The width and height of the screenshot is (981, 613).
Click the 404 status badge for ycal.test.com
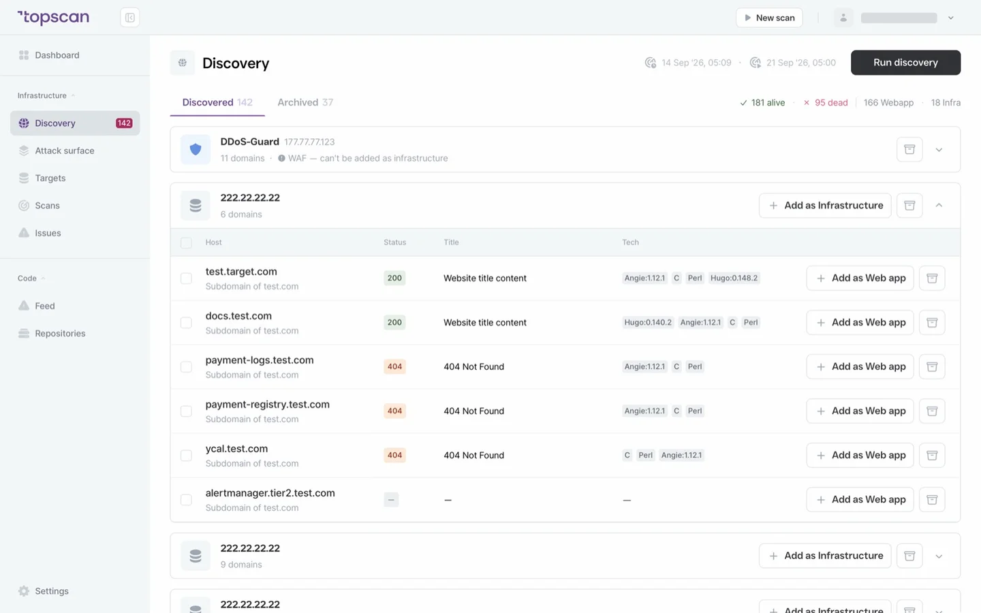click(394, 455)
